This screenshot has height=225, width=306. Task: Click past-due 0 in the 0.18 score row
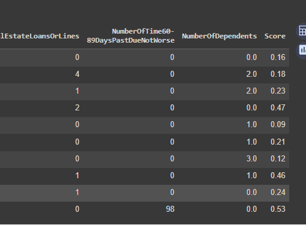pos(172,74)
